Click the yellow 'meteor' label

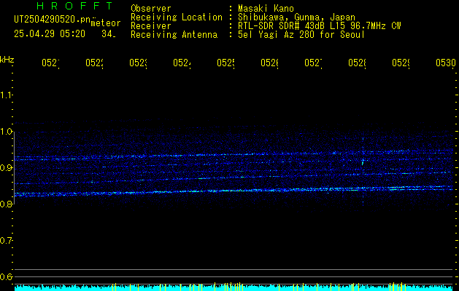[x=106, y=23]
